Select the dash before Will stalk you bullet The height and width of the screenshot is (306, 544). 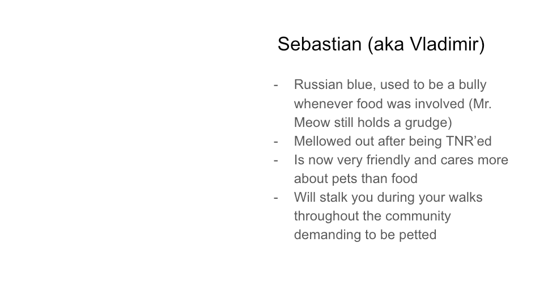(x=276, y=198)
